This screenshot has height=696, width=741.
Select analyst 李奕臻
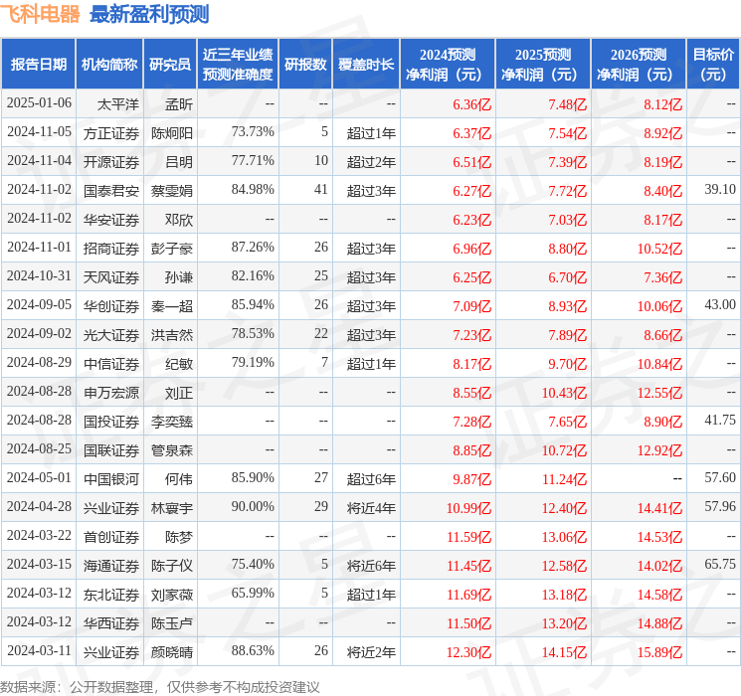(172, 422)
